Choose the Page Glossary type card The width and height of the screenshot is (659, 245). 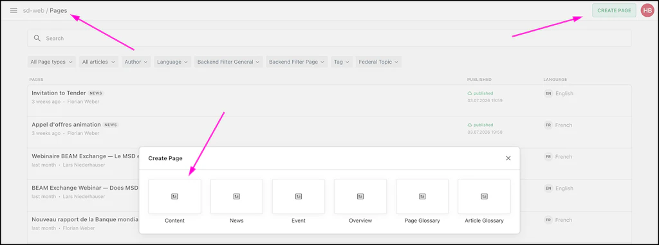point(422,196)
